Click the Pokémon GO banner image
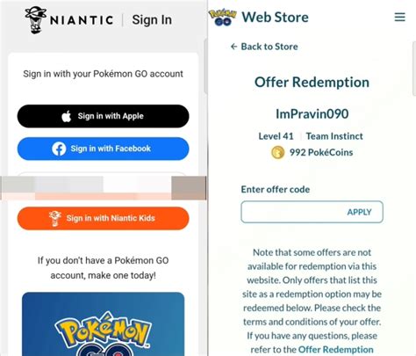Screen dimensions: 416x356 click(x=104, y=323)
